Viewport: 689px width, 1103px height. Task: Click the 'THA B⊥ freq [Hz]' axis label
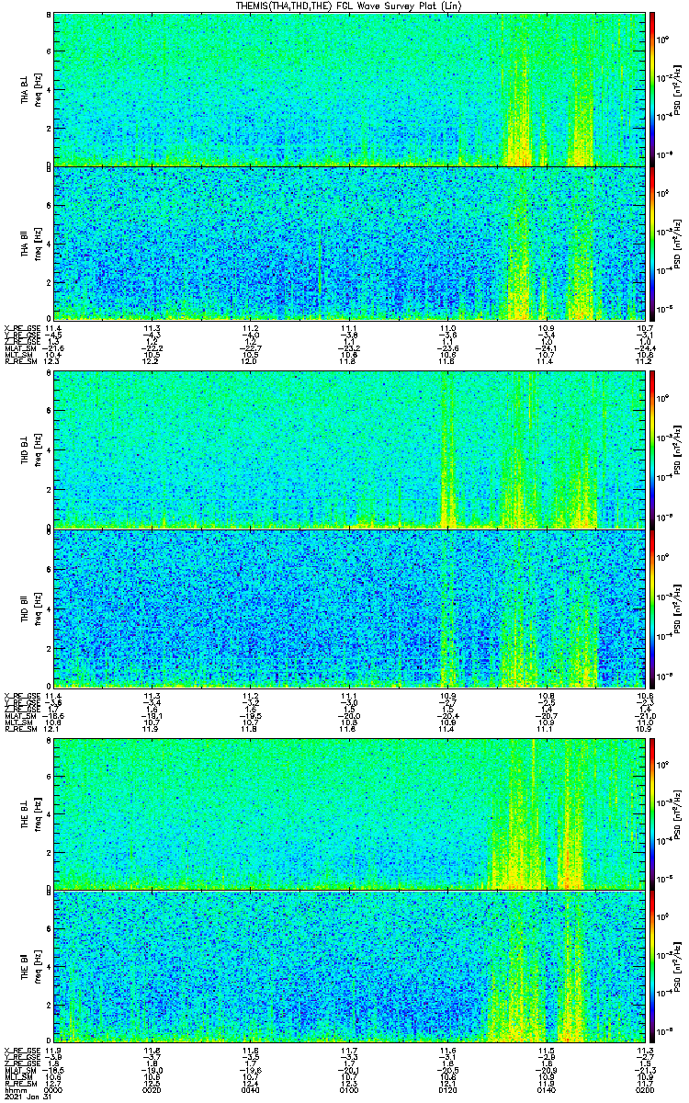[x=31, y=89]
